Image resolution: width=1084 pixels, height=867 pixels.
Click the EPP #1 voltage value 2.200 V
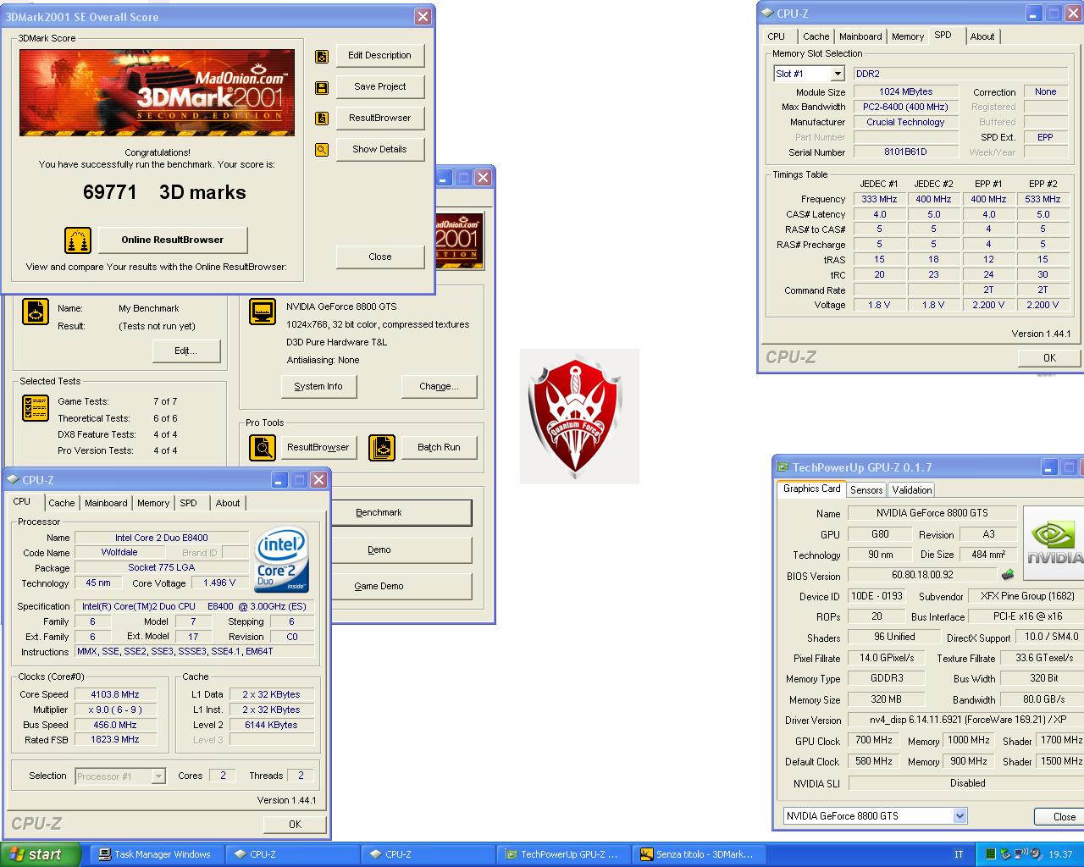pyautogui.click(x=988, y=306)
